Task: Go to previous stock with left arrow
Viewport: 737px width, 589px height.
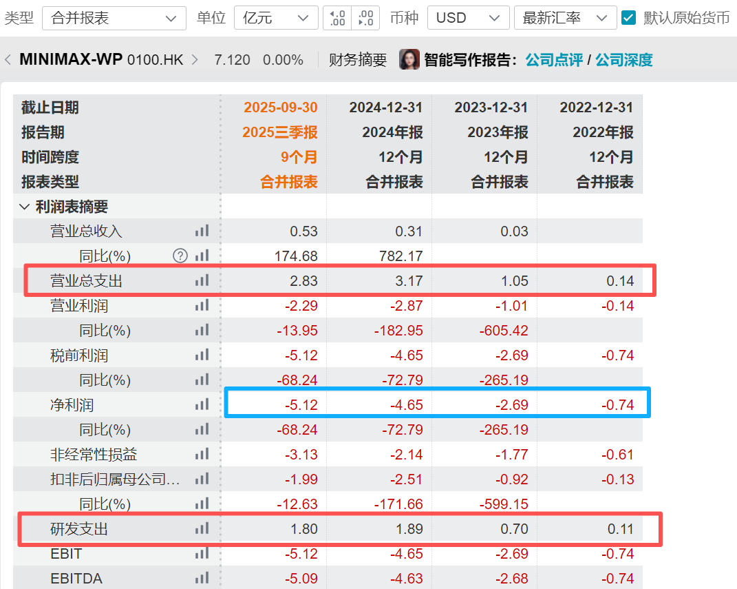Action: 8,60
